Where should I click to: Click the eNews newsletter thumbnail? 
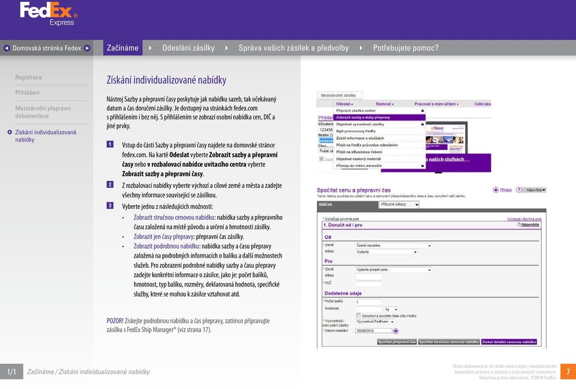[x=446, y=137]
